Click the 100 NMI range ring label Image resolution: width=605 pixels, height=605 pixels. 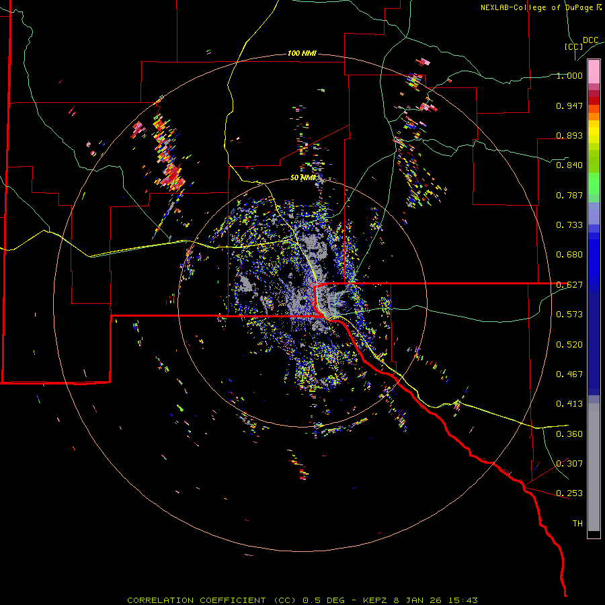coord(302,53)
